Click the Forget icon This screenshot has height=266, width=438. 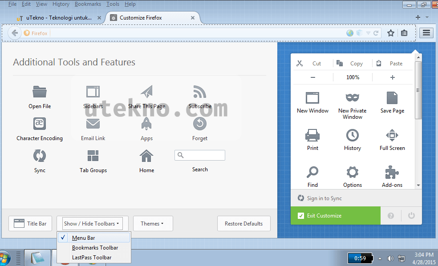[x=200, y=123]
